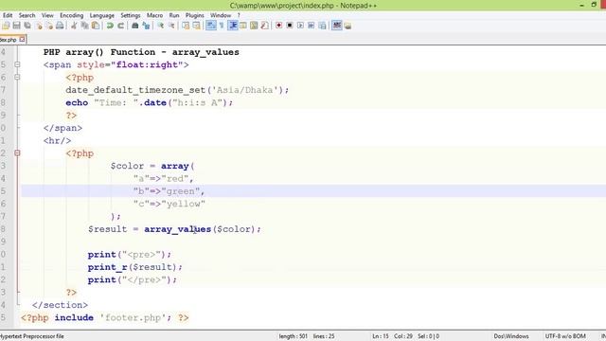The width and height of the screenshot is (606, 341).
Task: Open the Macro menu
Action: (x=154, y=15)
